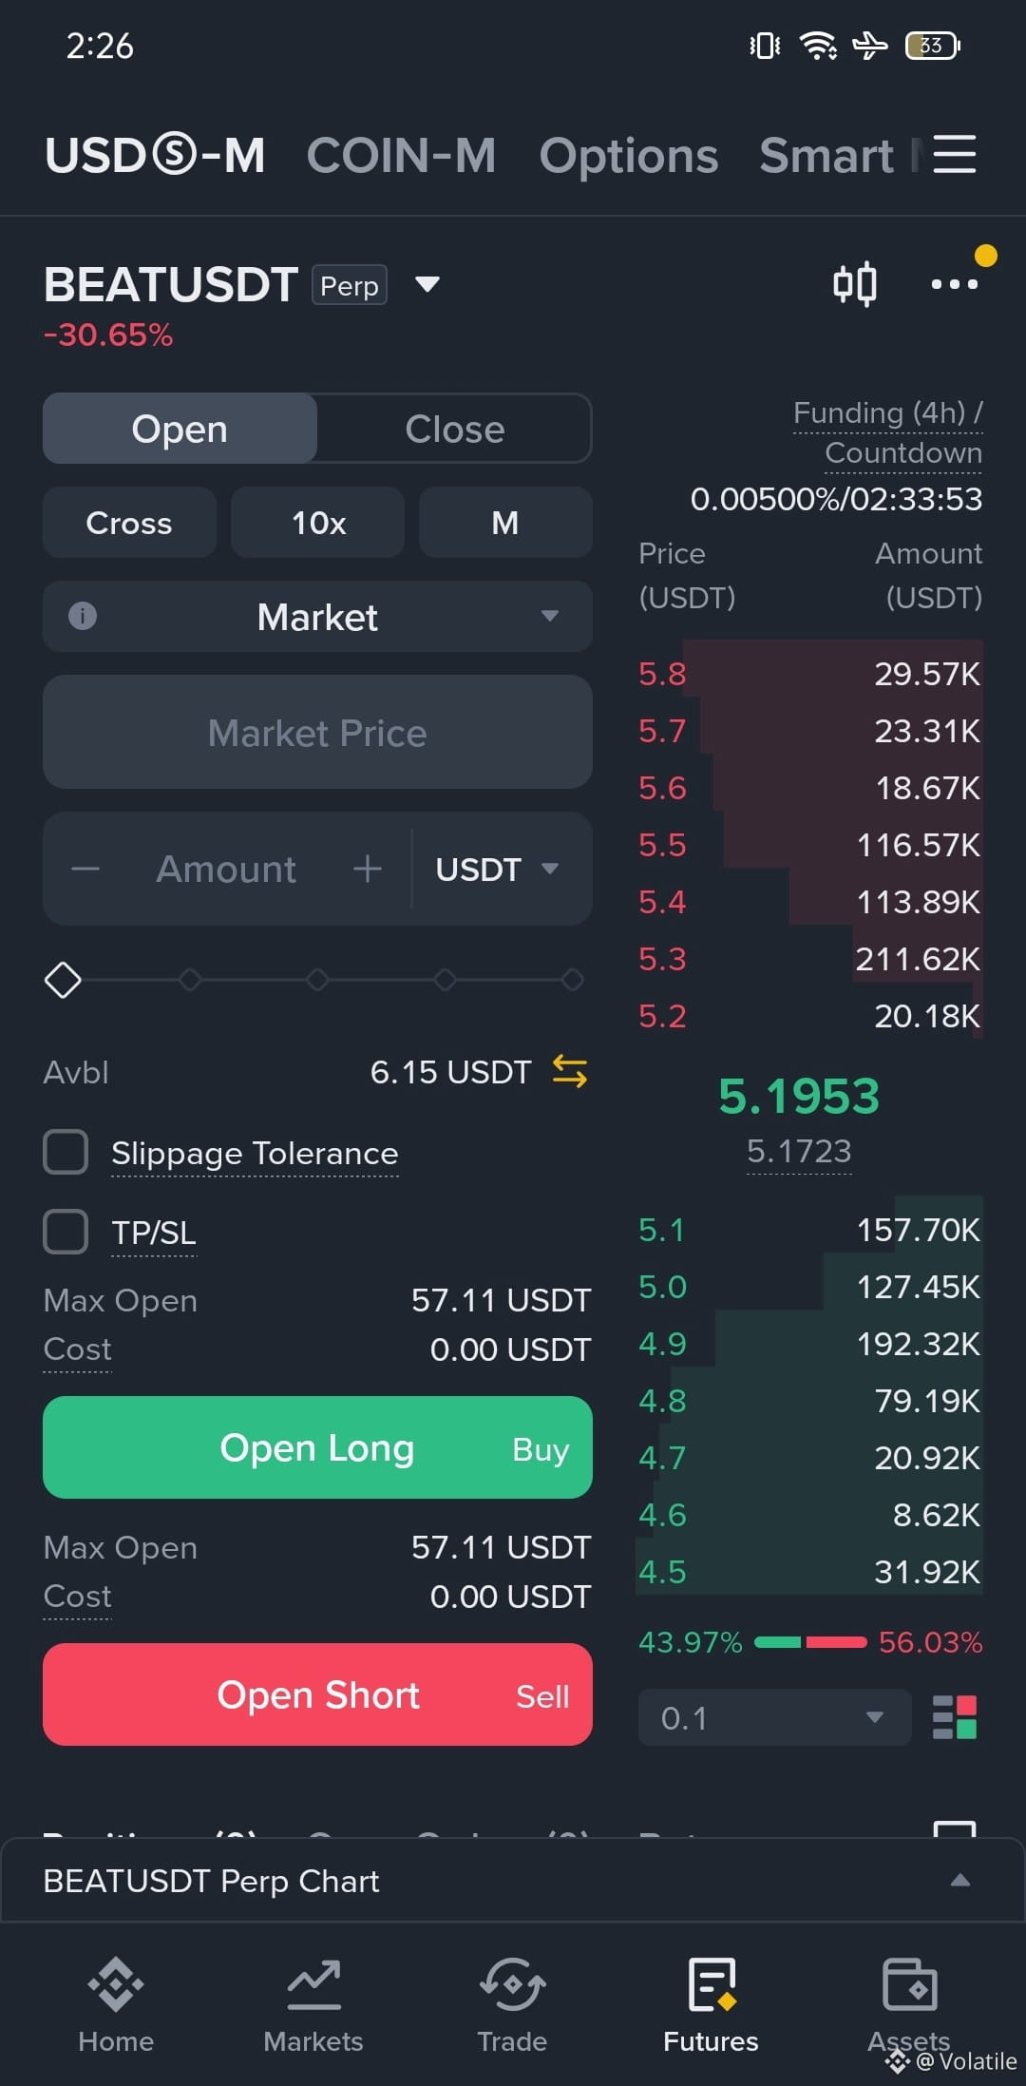This screenshot has height=2086, width=1026.
Task: Tap the Open Long Buy button
Action: tap(317, 1447)
